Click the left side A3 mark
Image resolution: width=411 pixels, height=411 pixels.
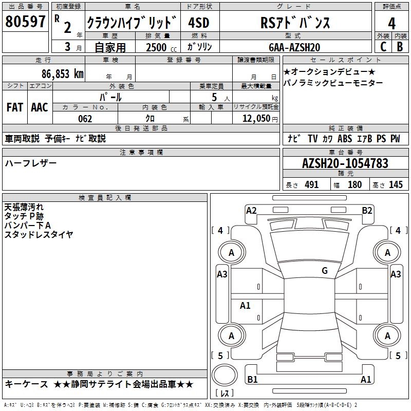tap(222, 274)
